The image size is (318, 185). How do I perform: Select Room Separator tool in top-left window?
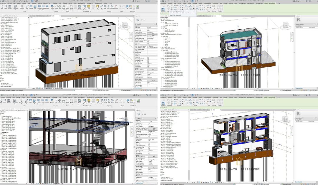pyautogui.click(x=80, y=7)
